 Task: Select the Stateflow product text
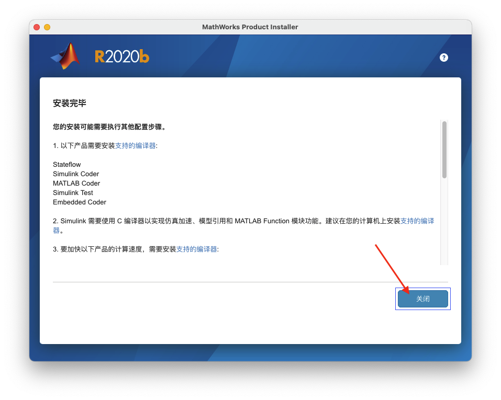67,164
